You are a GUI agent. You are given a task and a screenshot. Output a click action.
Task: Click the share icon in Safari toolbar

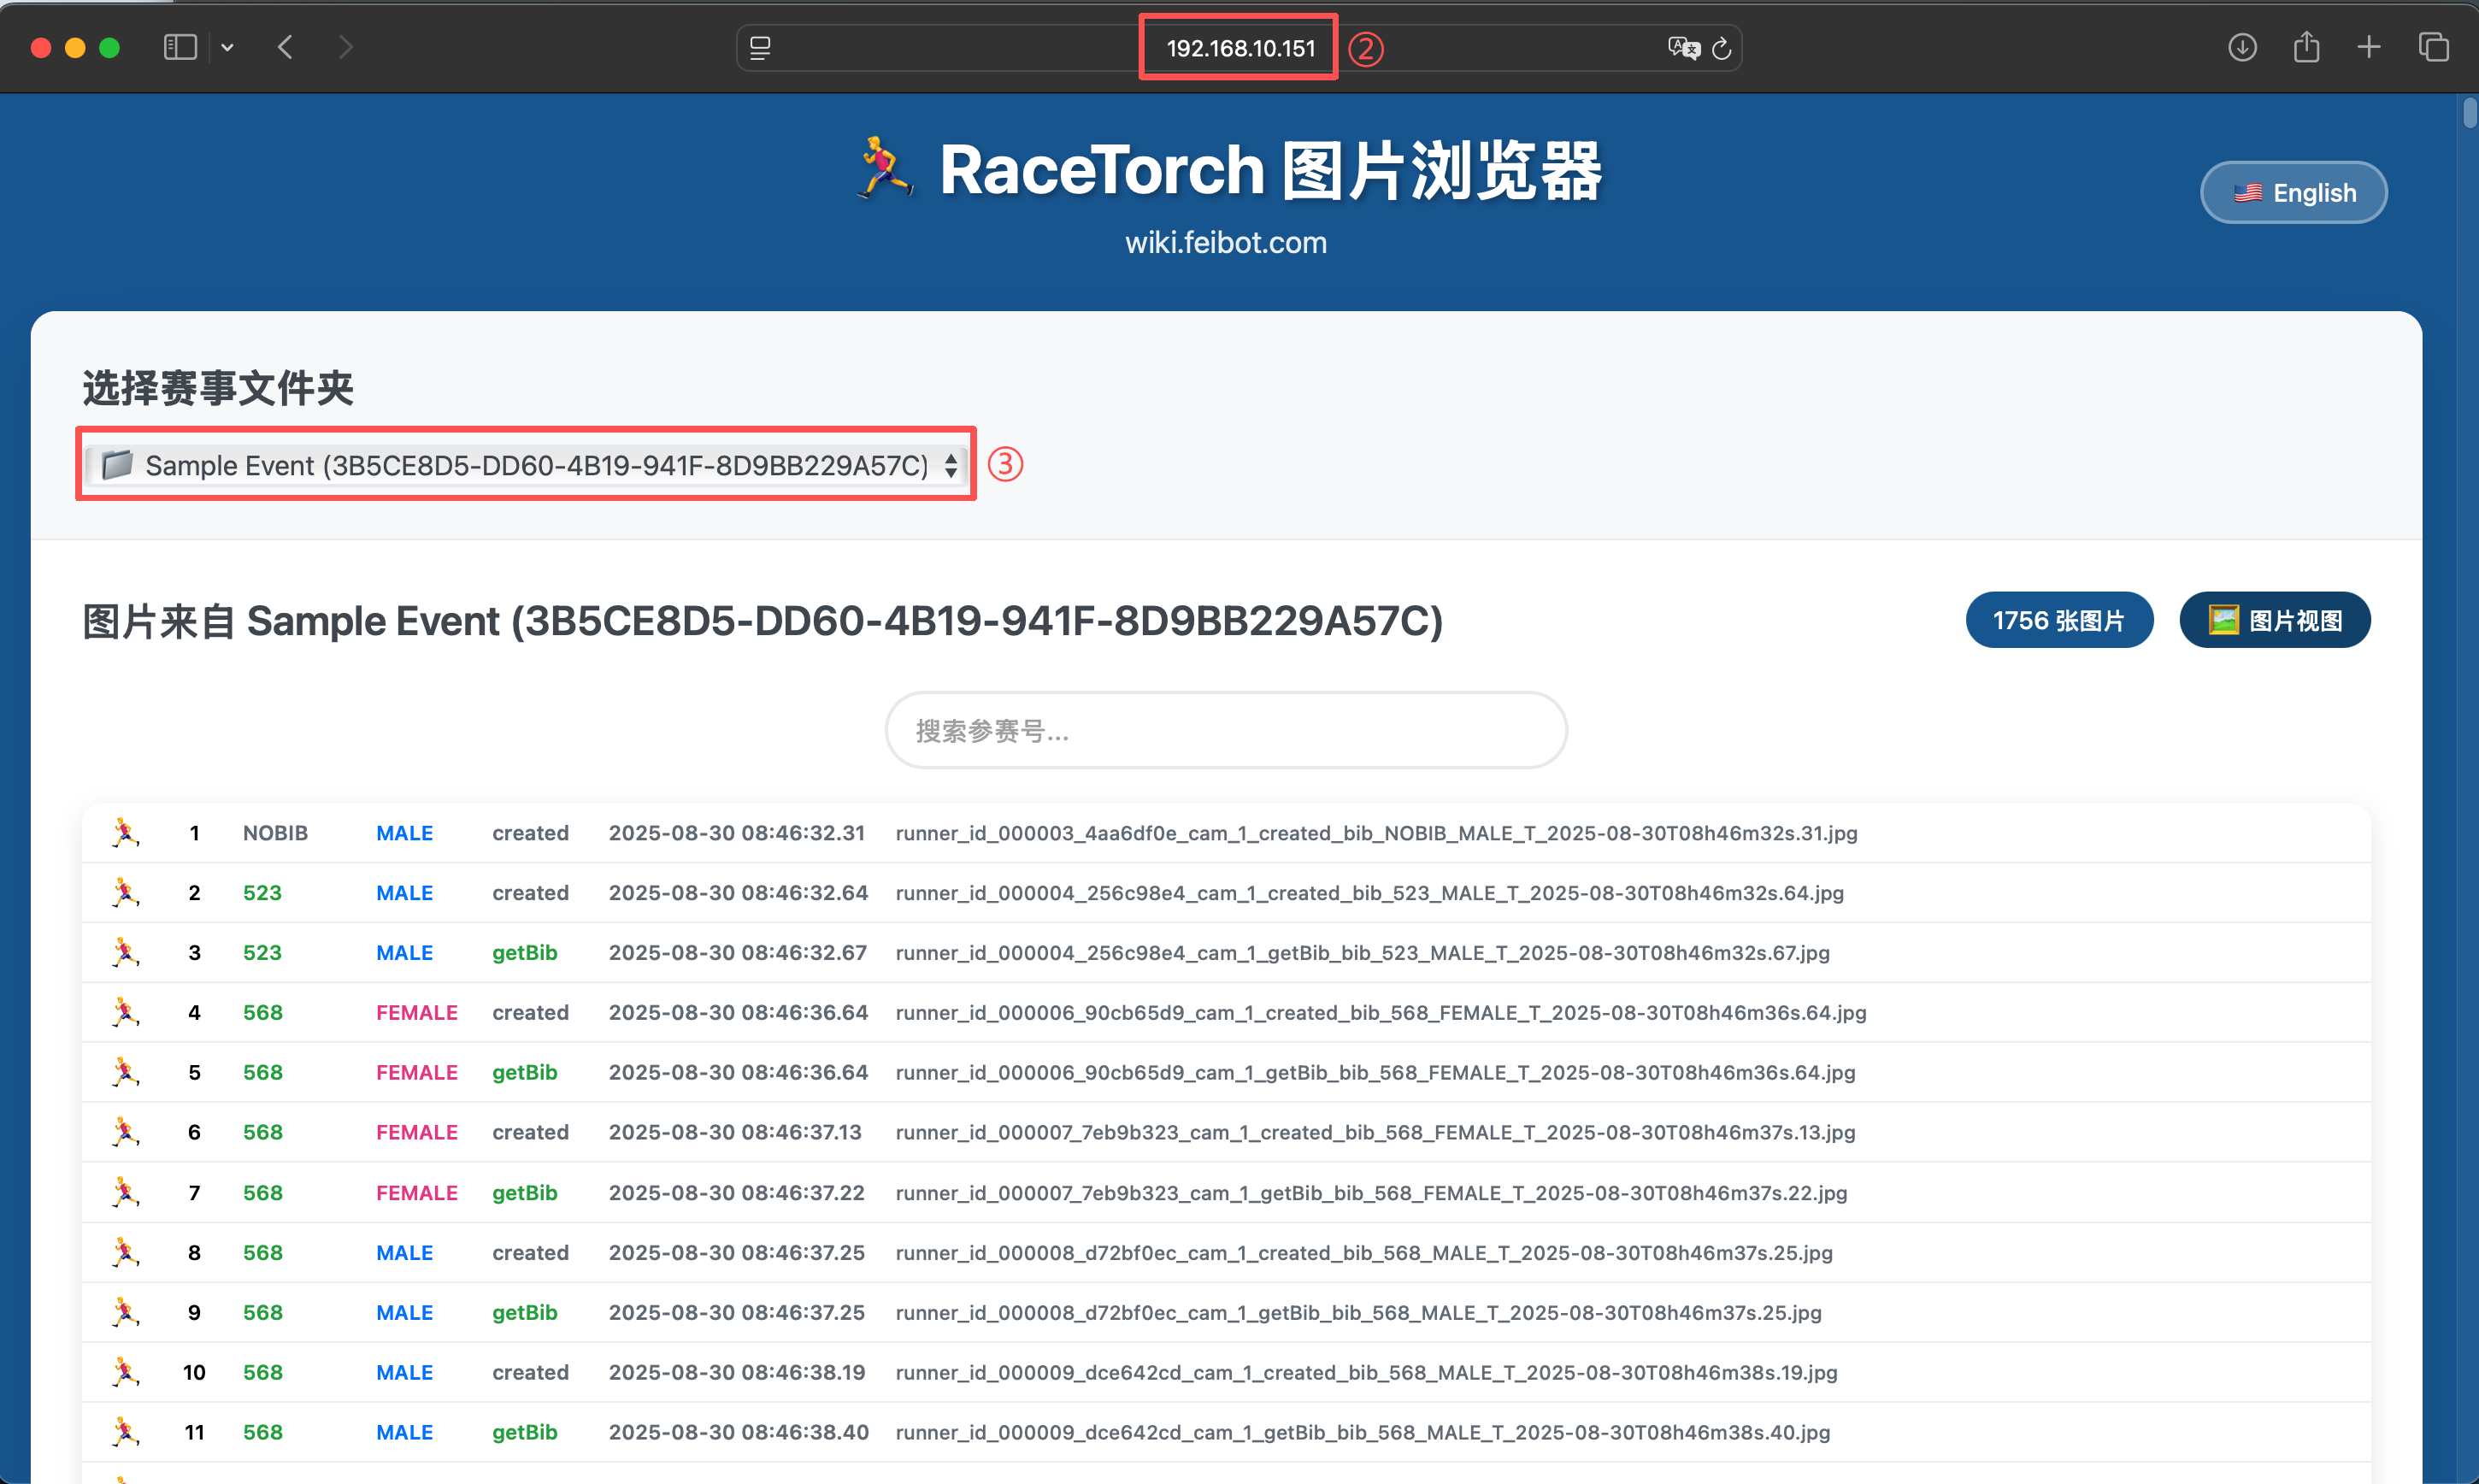2306,47
